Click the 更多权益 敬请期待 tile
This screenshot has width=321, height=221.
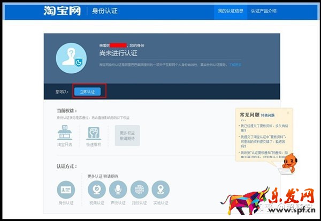point(127,135)
